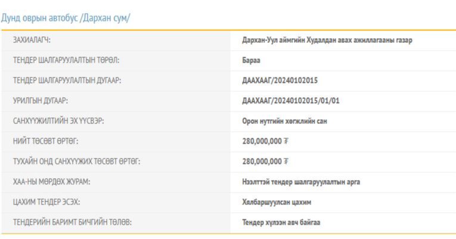Screen dimensions: 456x239
Task: Select the НИЙТ ТӨСӨВТ ӨРТӨГ label
Action: point(46,141)
